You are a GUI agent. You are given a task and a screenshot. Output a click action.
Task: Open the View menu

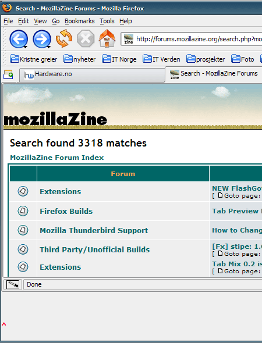(x=40, y=21)
